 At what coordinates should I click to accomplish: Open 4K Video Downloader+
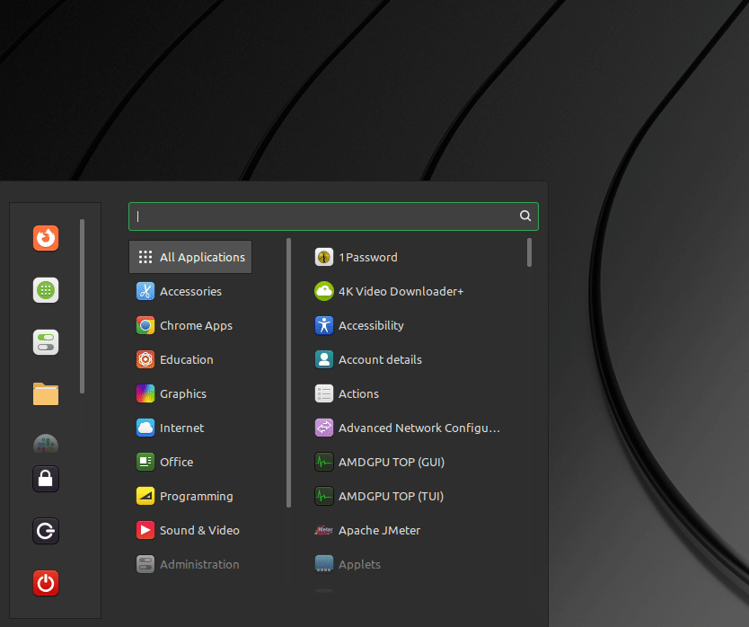pos(401,292)
